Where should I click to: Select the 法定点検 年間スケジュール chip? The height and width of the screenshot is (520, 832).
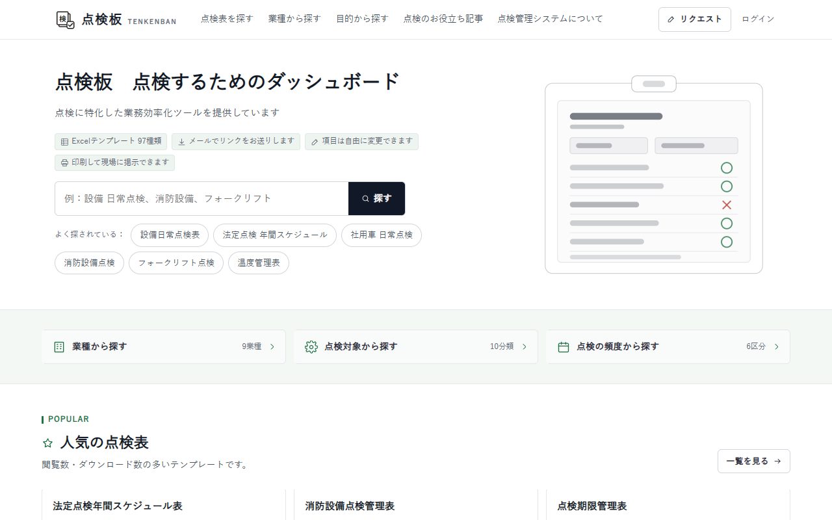275,235
